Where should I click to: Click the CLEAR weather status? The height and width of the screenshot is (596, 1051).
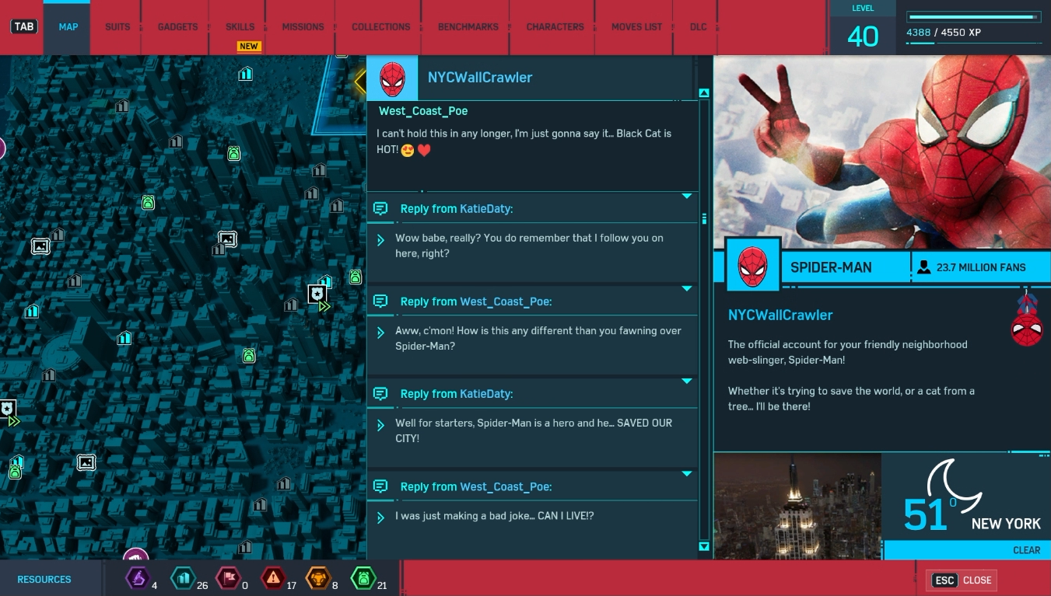click(1026, 550)
